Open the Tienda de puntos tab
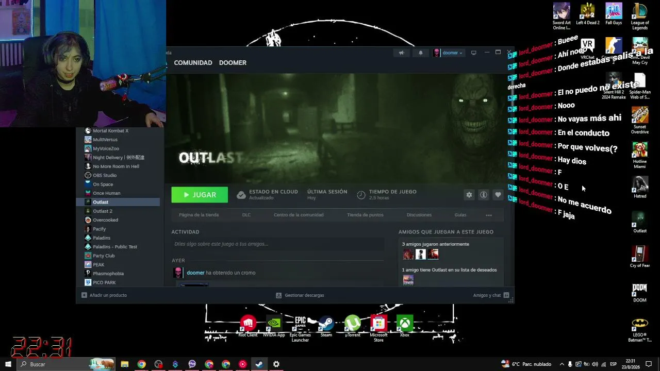The width and height of the screenshot is (660, 371). pyautogui.click(x=365, y=215)
